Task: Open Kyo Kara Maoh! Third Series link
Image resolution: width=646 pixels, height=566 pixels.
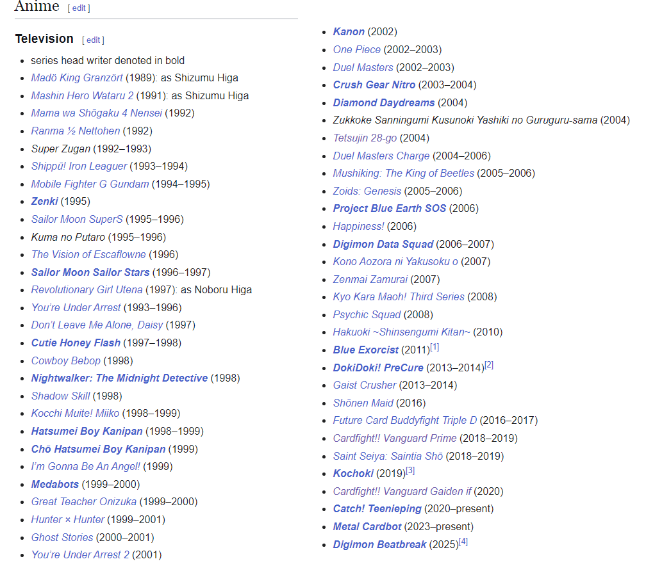Action: pyautogui.click(x=399, y=297)
